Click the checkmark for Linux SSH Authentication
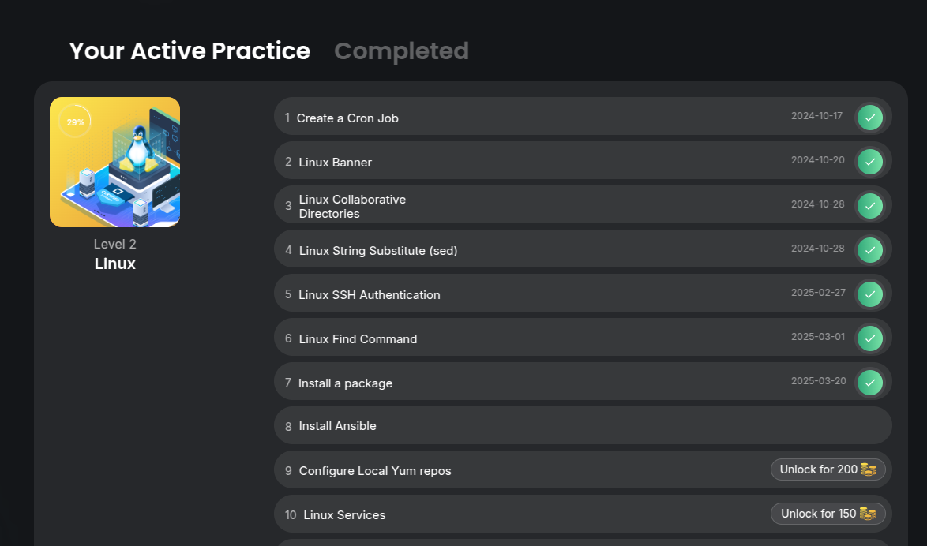The image size is (927, 546). 869,294
